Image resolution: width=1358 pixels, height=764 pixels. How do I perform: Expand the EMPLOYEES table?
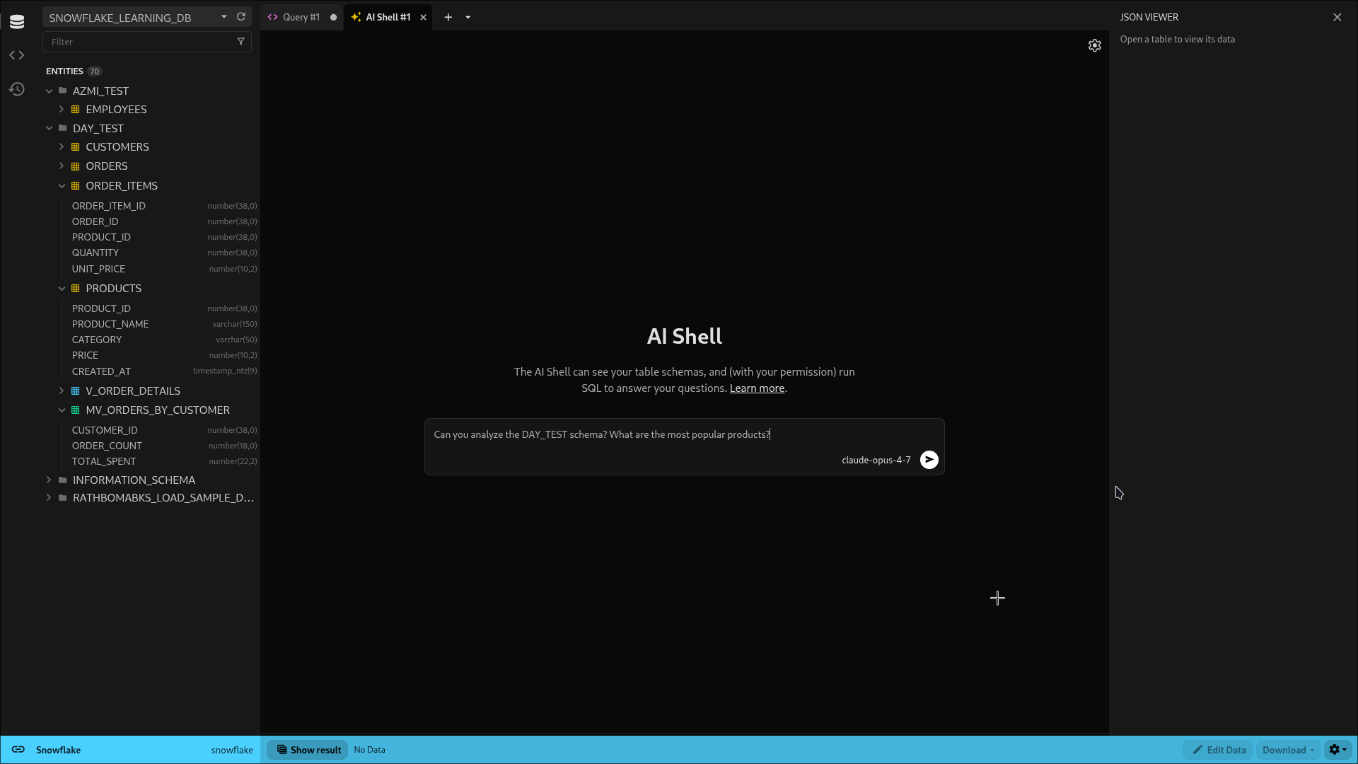click(x=62, y=110)
